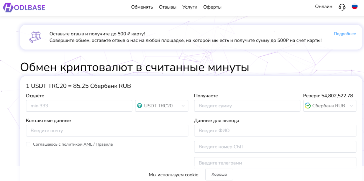Switch language via Russian flag icon
The image size is (364, 181).
(355, 6)
